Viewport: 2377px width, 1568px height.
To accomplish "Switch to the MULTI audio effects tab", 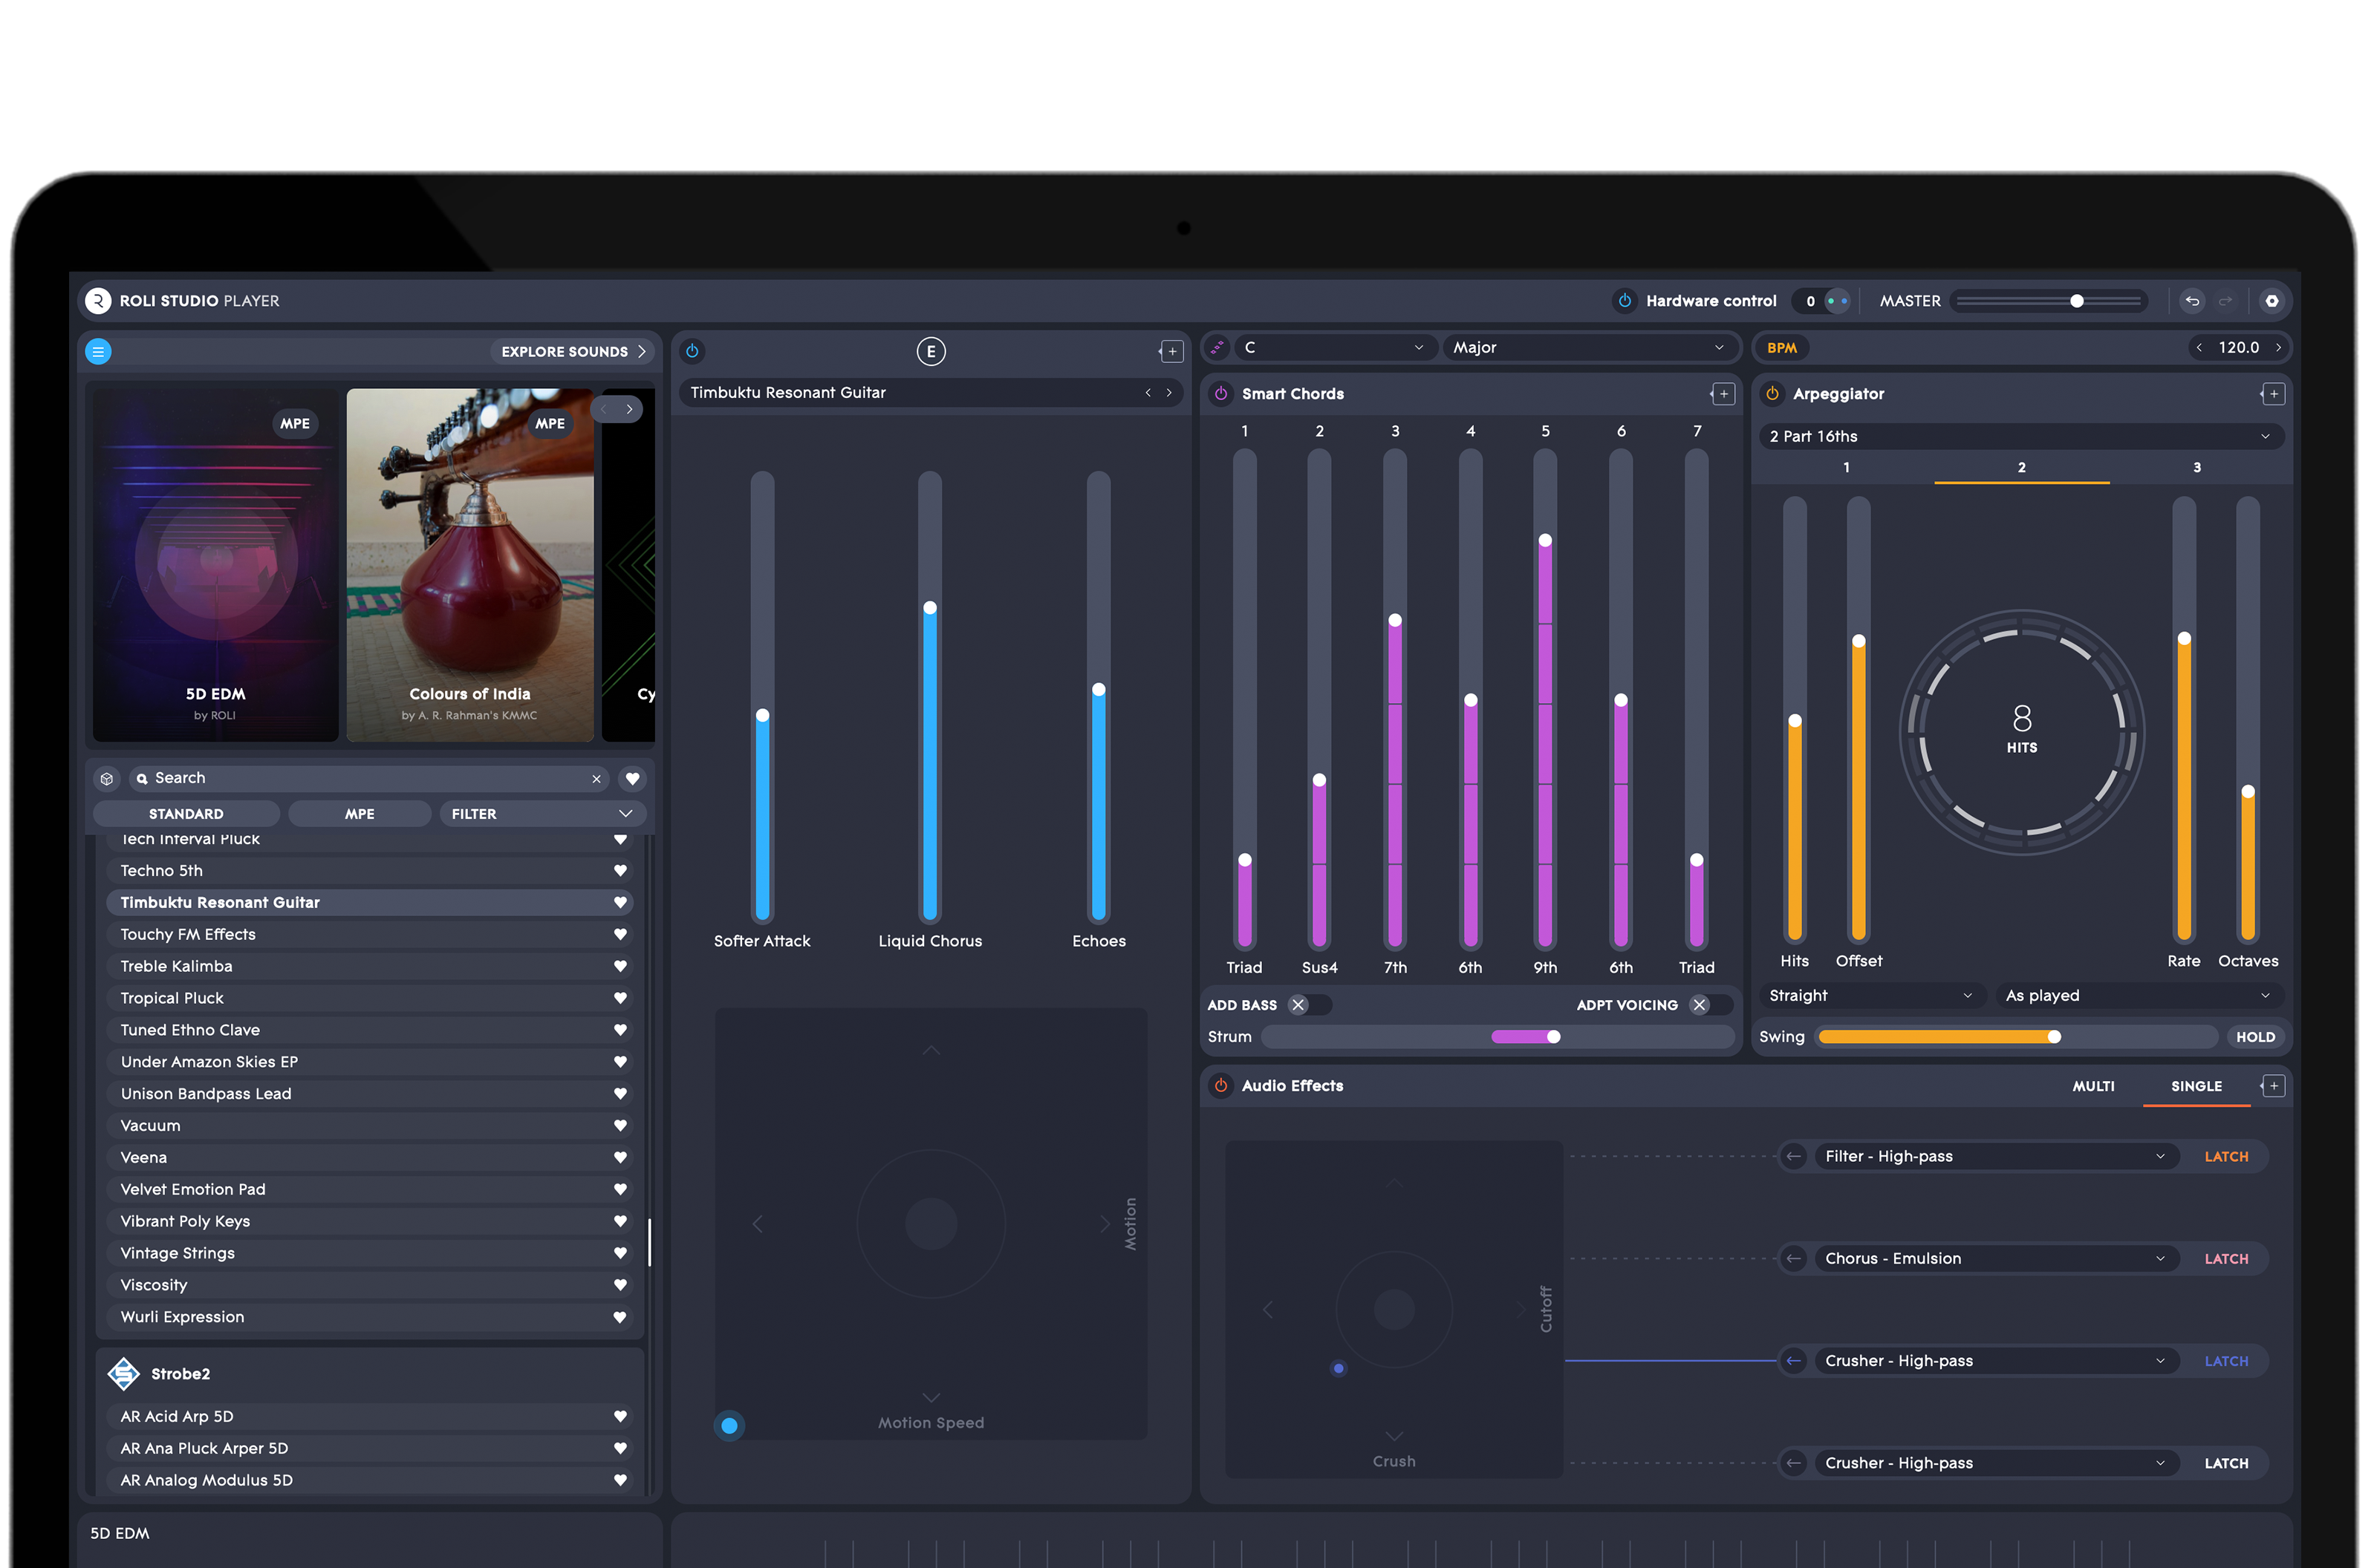I will coord(2095,1086).
